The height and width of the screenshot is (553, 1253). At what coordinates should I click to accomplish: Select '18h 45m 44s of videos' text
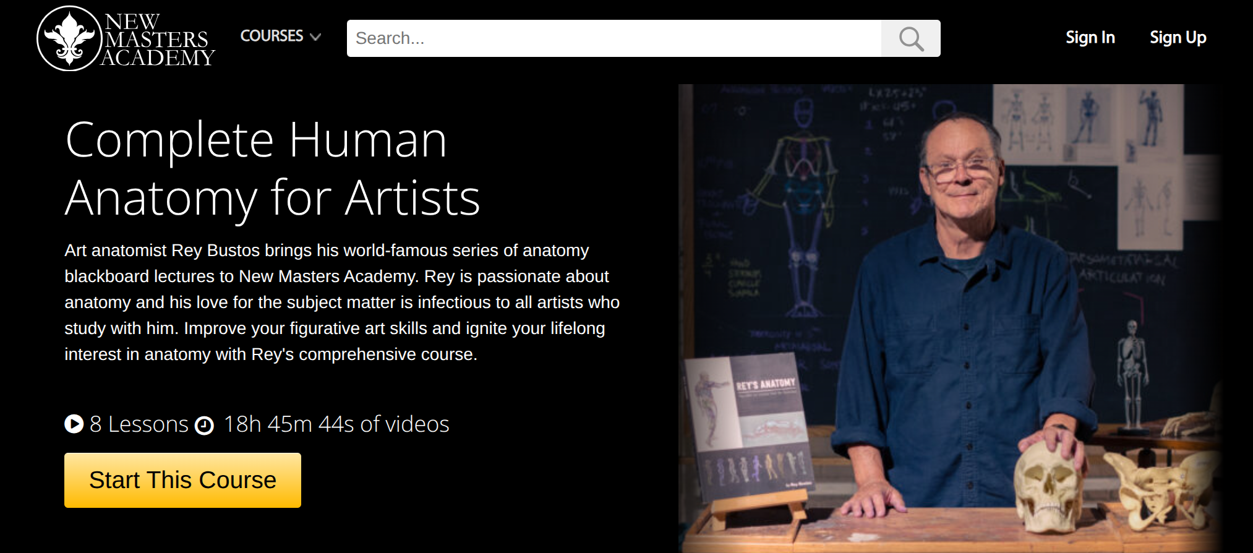(x=336, y=424)
